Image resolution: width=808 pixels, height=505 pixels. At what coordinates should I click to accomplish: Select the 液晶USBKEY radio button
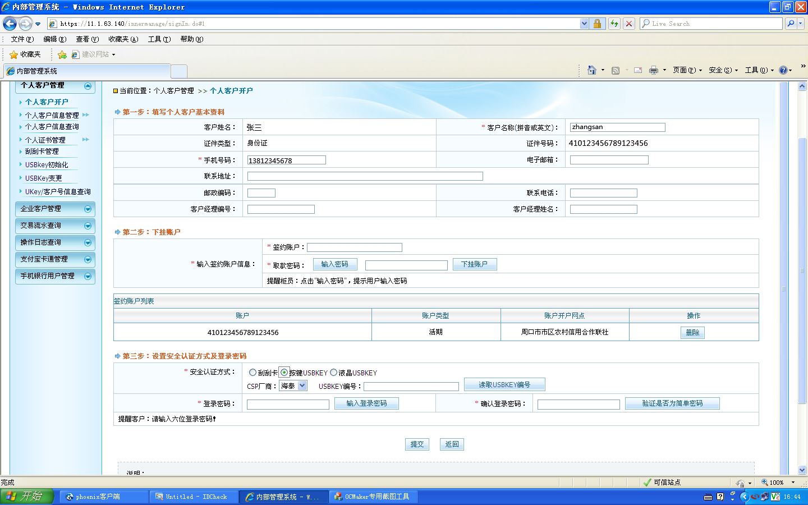tap(333, 373)
